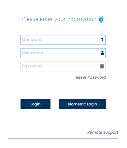Focus the Username input field
Screen dimensions: 127x148
63,53
